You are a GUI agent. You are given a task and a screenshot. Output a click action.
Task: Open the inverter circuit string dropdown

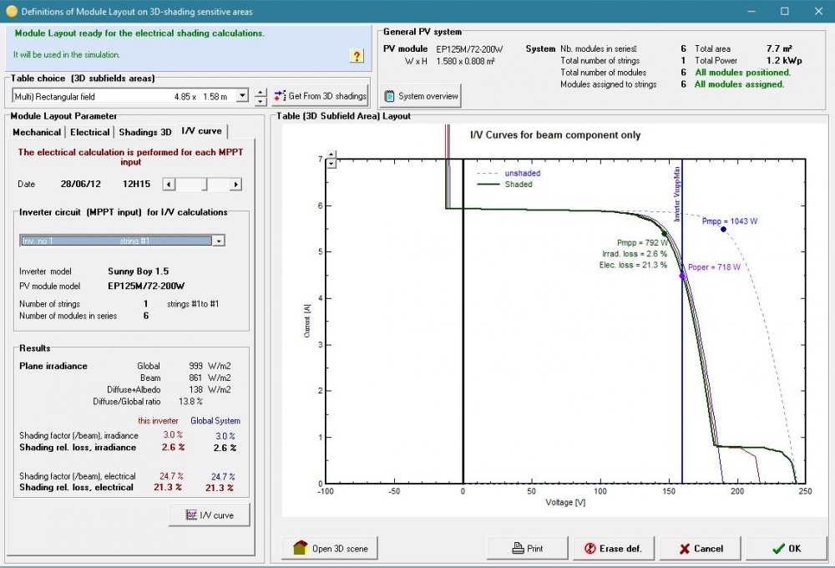pyautogui.click(x=219, y=241)
